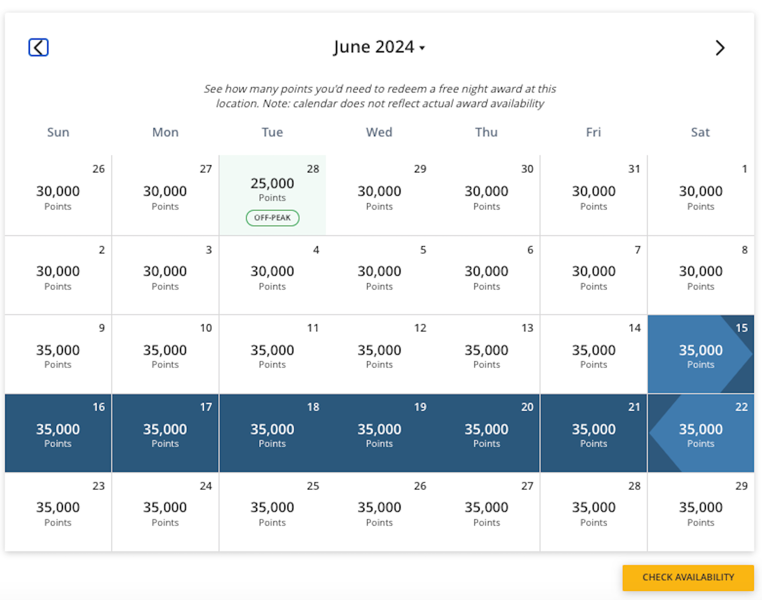
Task: Pick June 10 date cell
Action: coord(165,354)
